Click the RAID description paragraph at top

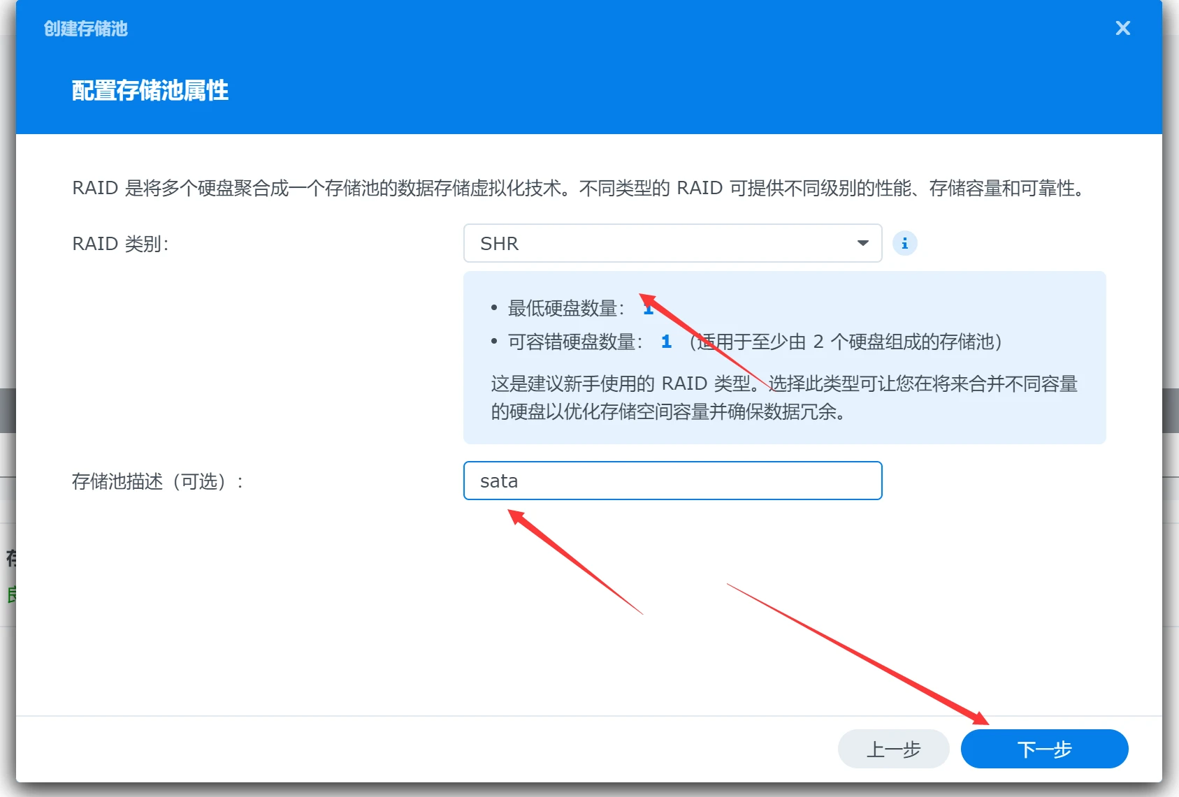coord(579,188)
